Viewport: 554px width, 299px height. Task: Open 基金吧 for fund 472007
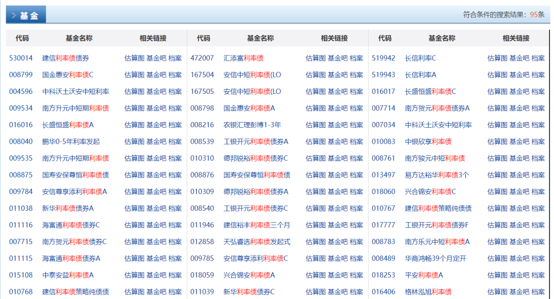pyautogui.click(x=338, y=58)
